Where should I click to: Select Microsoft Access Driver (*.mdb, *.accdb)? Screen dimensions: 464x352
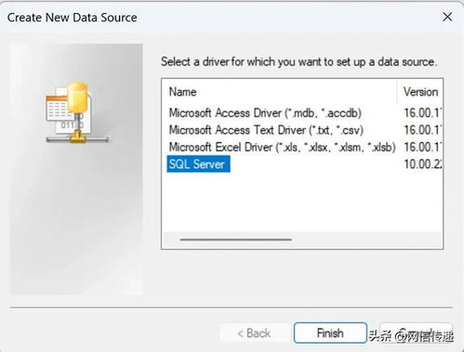265,113
